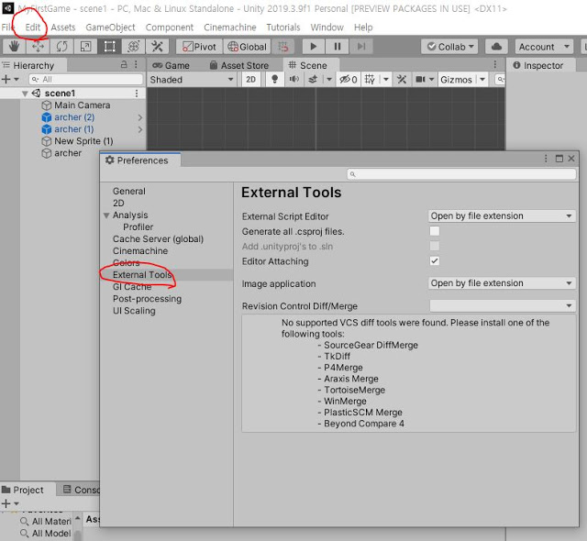Select General in Preferences list
Image resolution: width=587 pixels, height=541 pixels.
129,191
